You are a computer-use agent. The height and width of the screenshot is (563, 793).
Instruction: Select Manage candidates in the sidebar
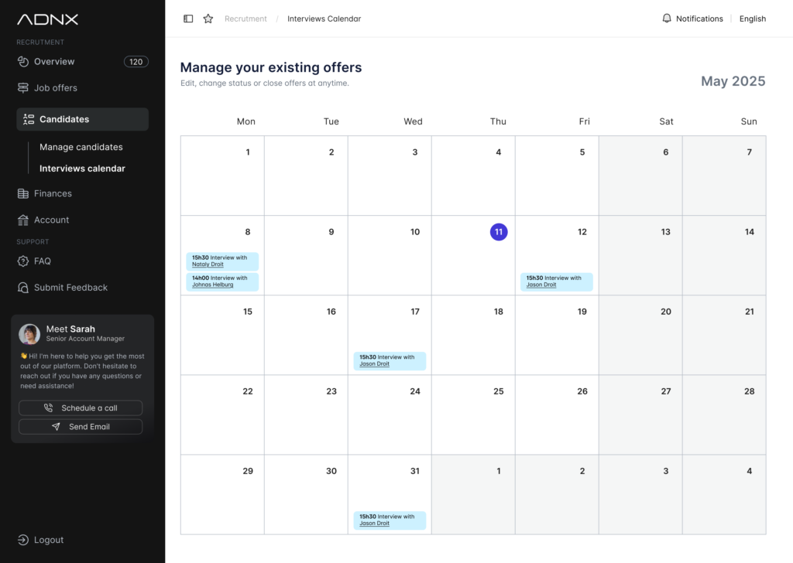tap(81, 146)
